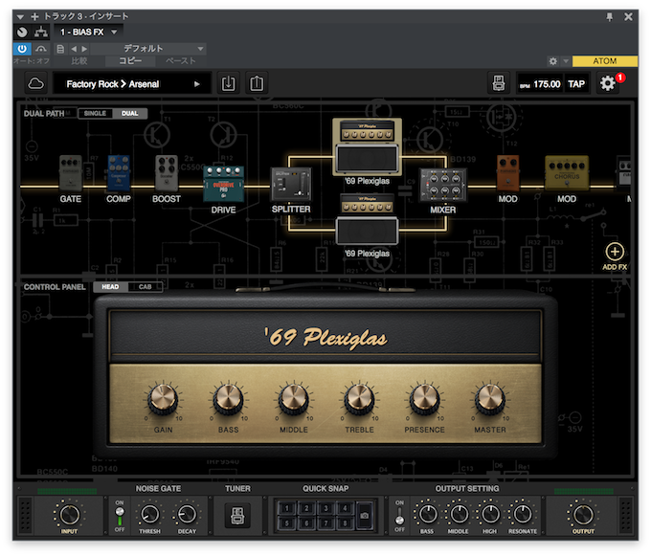Screen dimensions: 651x556
Task: Select the MIXER unit
Action: tap(443, 185)
